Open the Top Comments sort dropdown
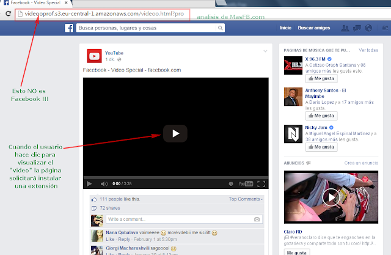 click(246, 199)
